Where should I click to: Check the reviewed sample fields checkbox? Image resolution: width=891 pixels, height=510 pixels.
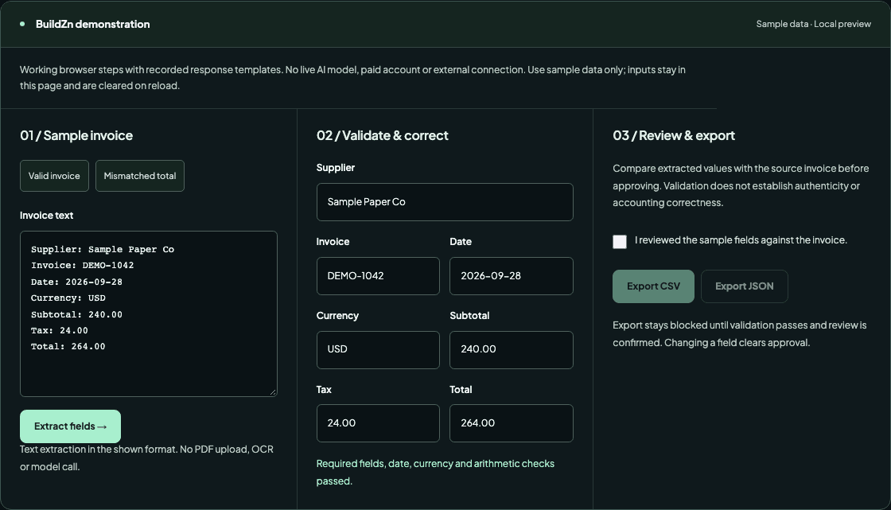point(620,242)
